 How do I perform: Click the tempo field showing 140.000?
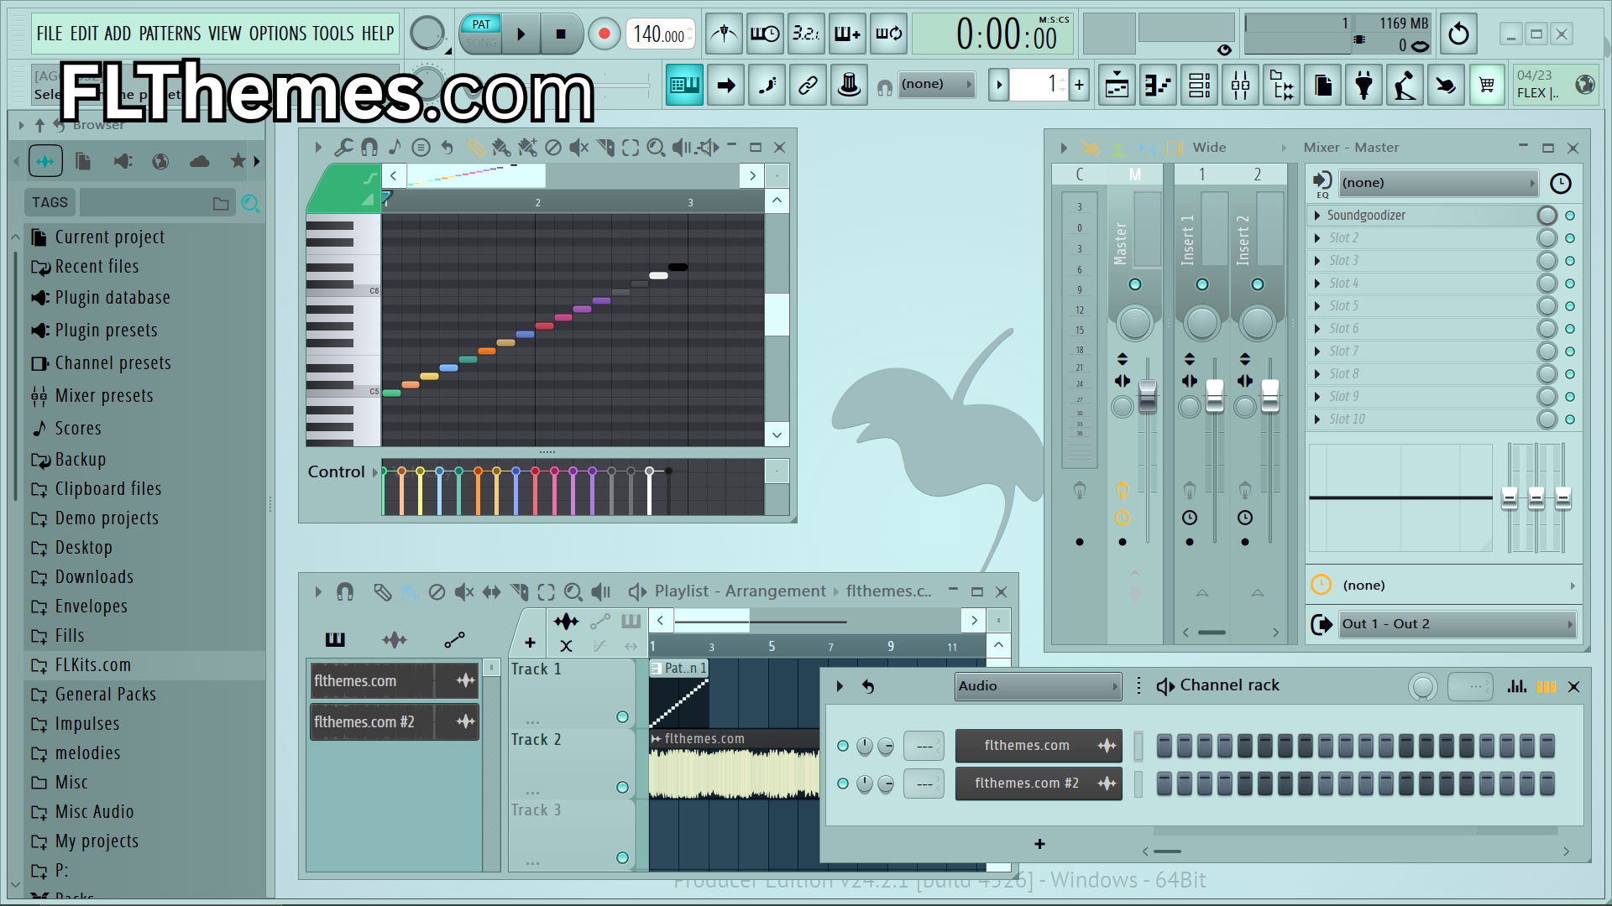[660, 34]
